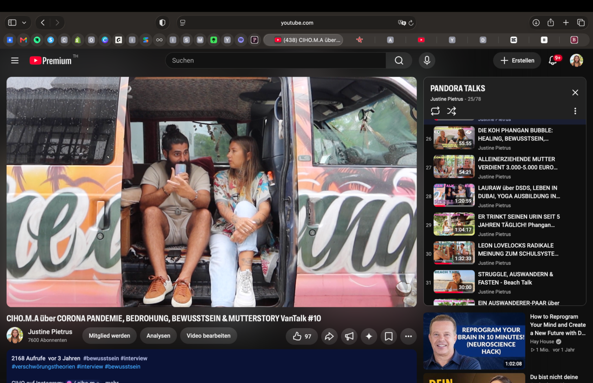593x383 pixels.
Task: Click the megaphone promote icon
Action: (349, 336)
